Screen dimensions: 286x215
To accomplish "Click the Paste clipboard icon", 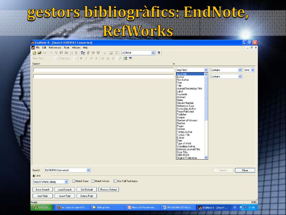I will [x=61, y=53].
